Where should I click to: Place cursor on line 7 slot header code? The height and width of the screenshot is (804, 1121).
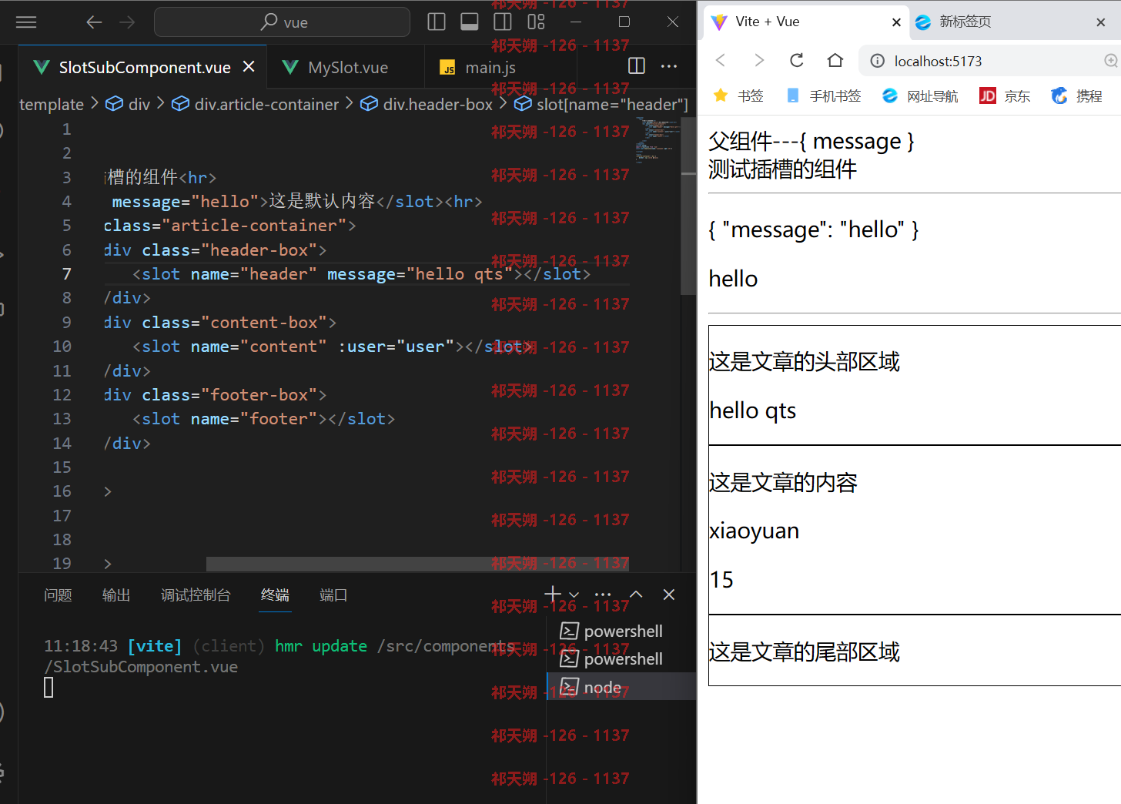[361, 274]
